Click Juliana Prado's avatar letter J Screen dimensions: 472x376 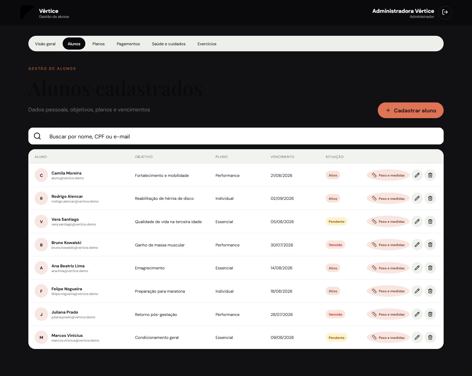tap(41, 314)
